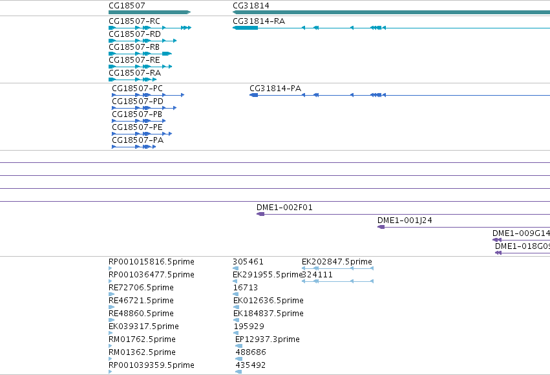This screenshot has height=375, width=550.
Task: Open the EK039317.5prime EST entry
Action: 143,327
